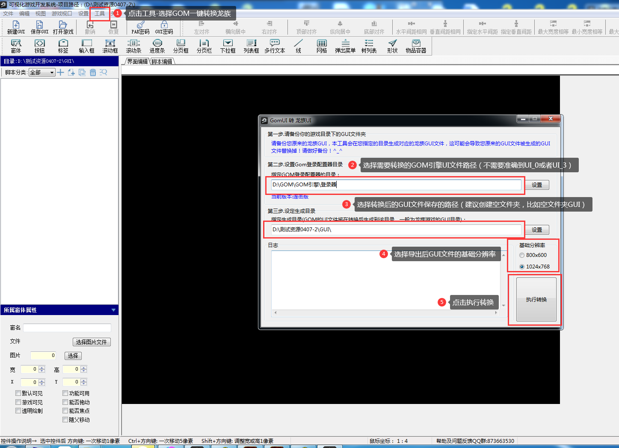Decrease the X position stepper

(41, 384)
